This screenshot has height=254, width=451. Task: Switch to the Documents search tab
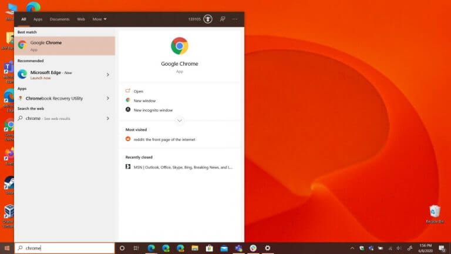click(59, 19)
